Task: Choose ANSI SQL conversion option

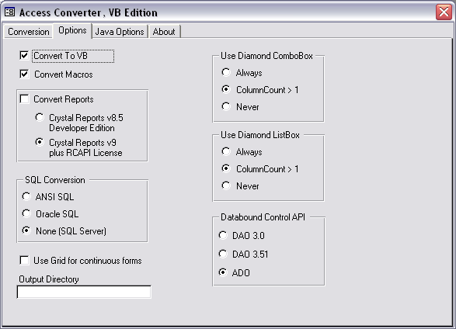Action: (26, 196)
